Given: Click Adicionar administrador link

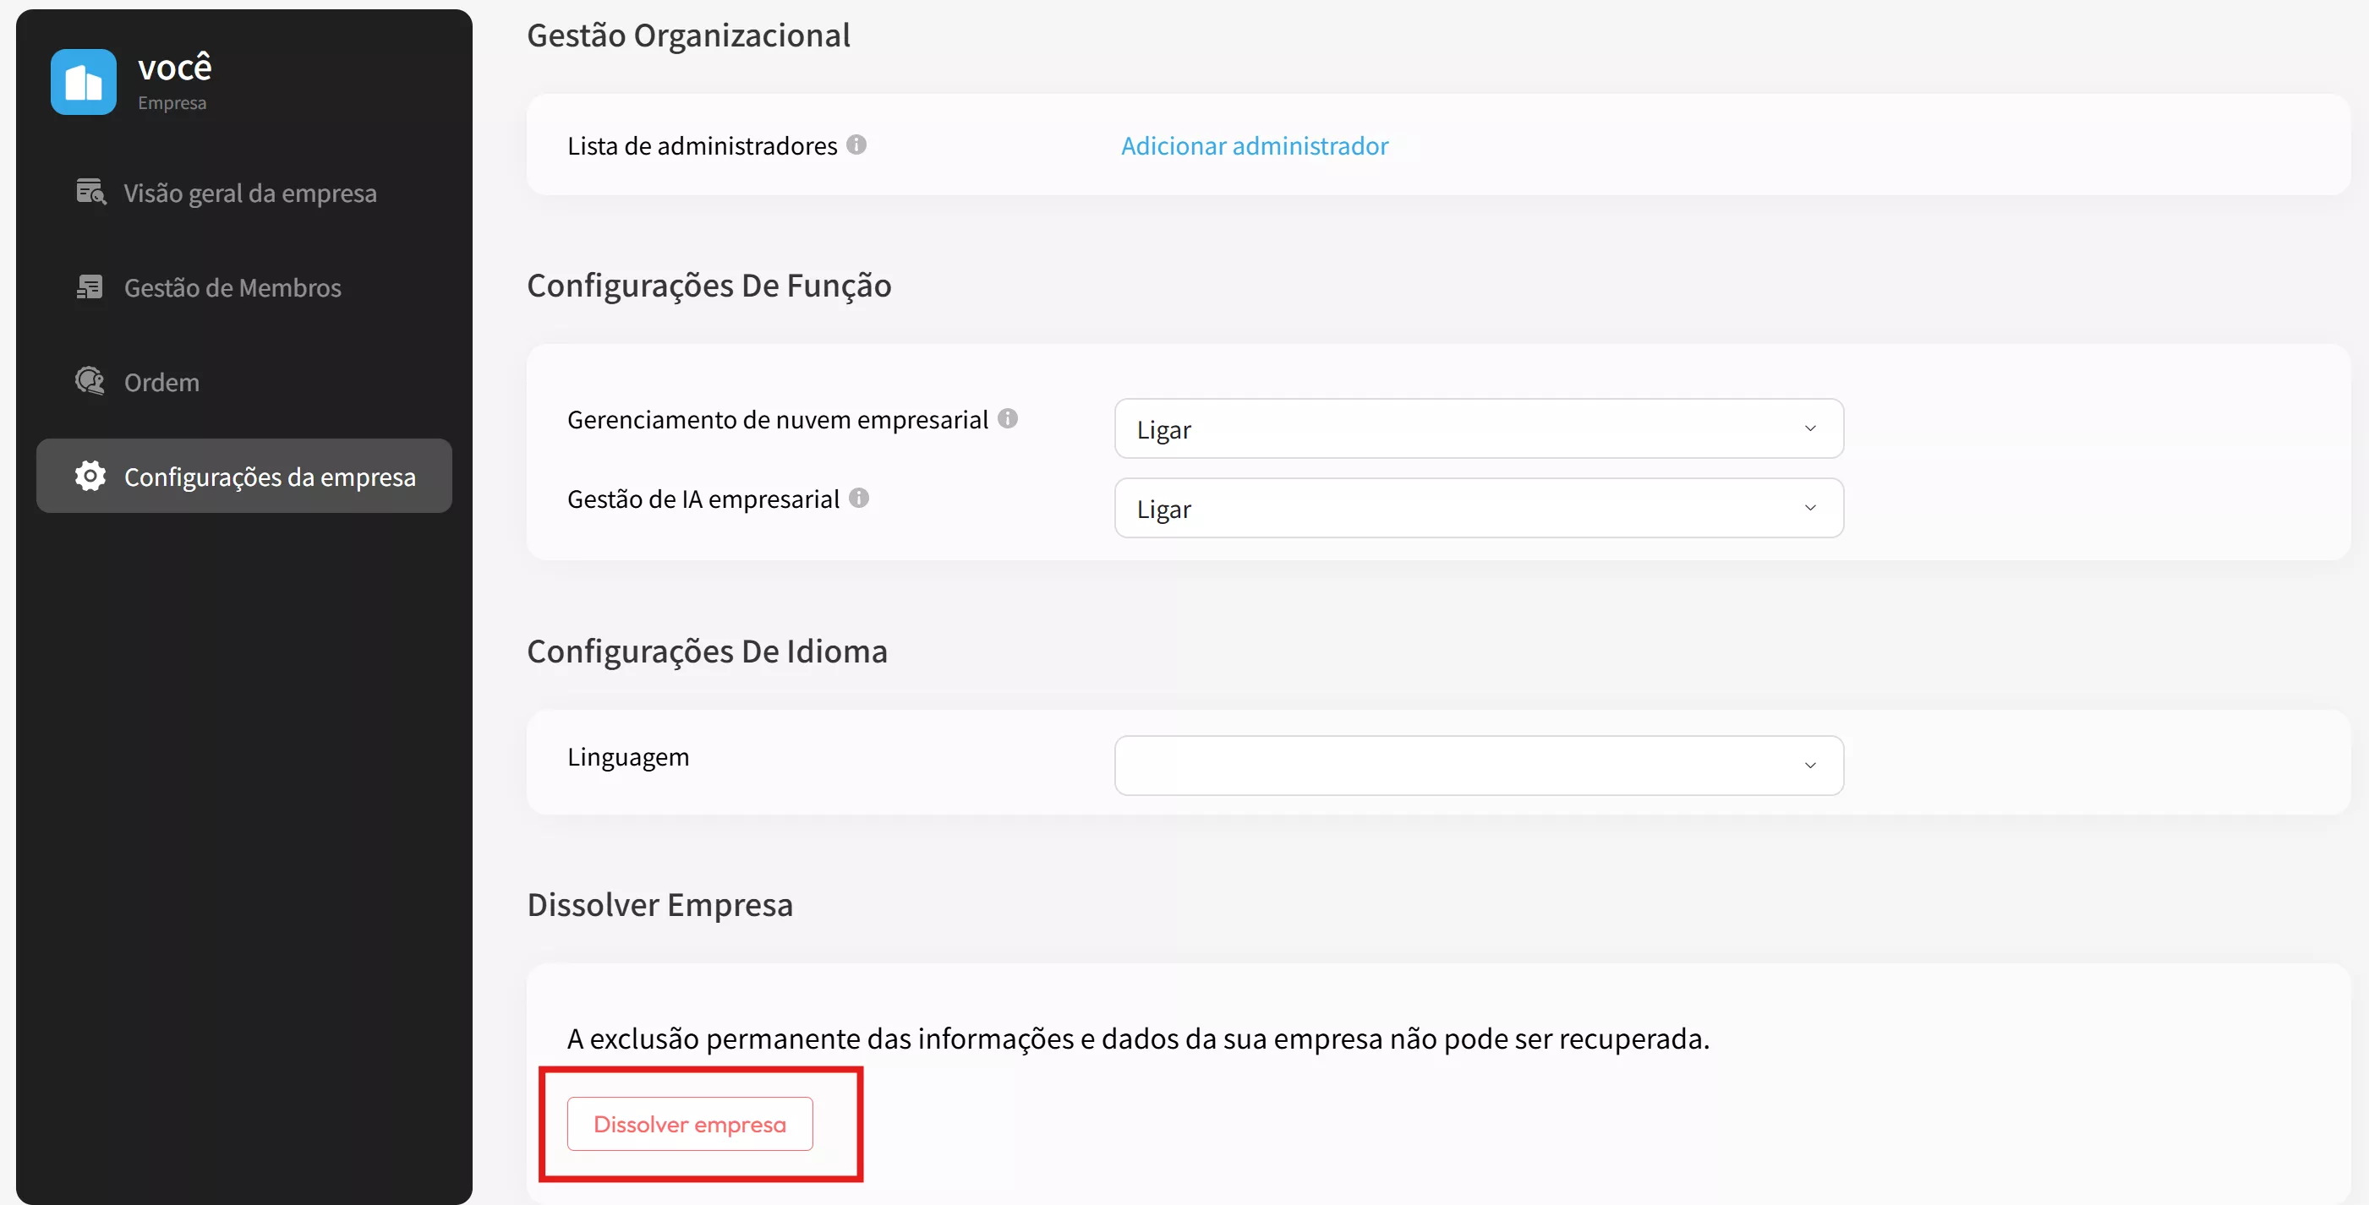Looking at the screenshot, I should [x=1255, y=145].
